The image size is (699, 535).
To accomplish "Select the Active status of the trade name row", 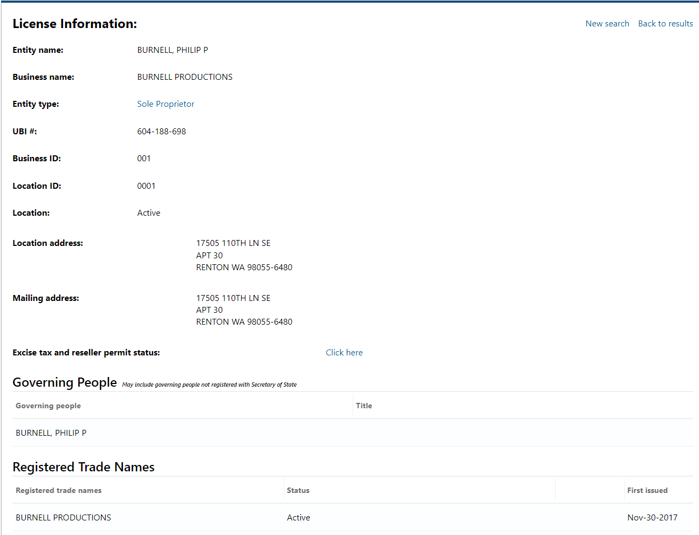I will (298, 518).
